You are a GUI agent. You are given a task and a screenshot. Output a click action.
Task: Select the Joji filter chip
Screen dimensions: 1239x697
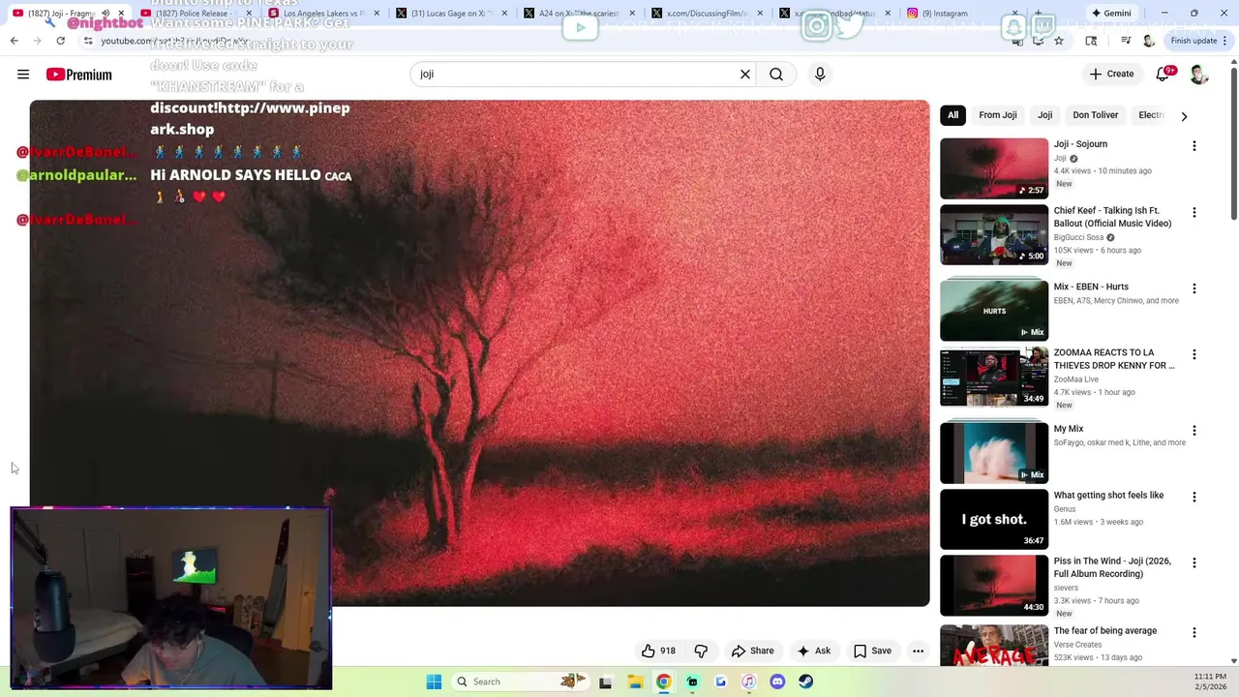(1044, 115)
